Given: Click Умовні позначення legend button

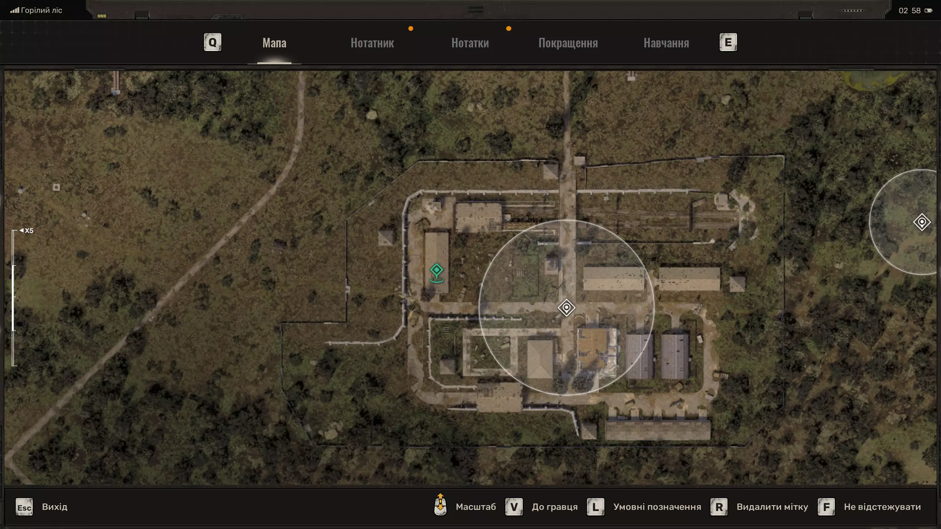Looking at the screenshot, I should [x=657, y=507].
